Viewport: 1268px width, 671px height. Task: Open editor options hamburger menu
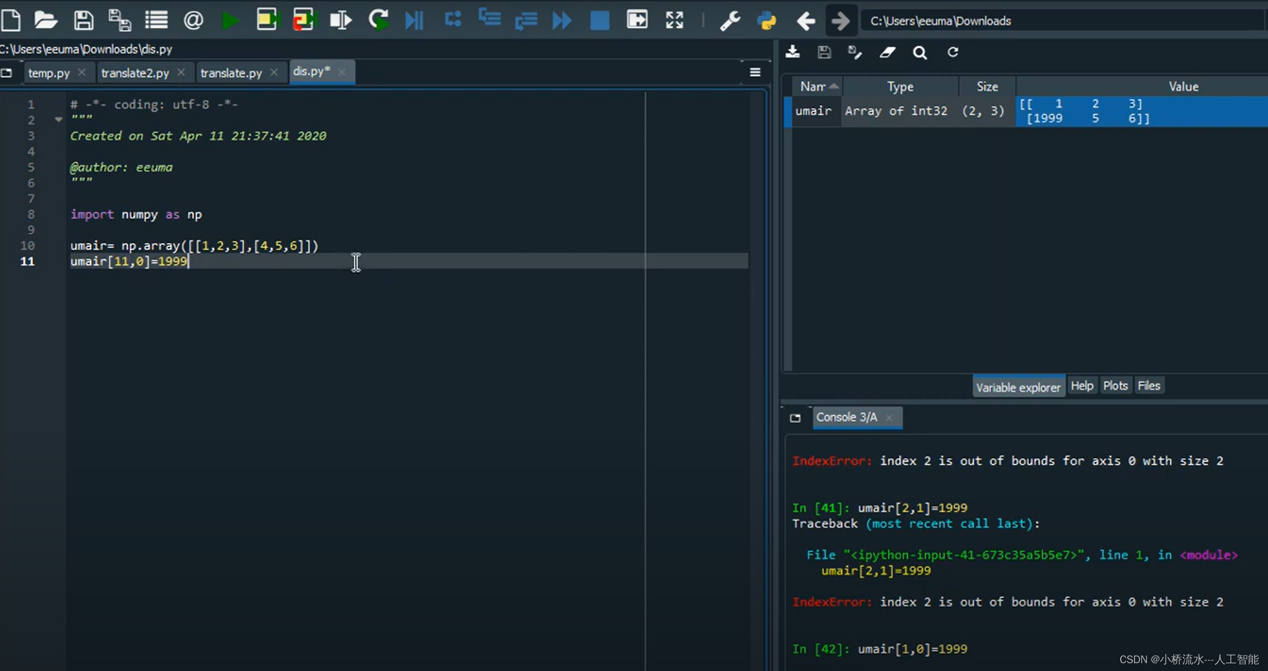pos(755,72)
